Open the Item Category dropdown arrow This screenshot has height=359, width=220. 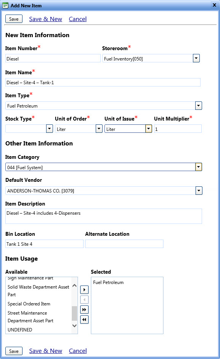[x=199, y=167]
